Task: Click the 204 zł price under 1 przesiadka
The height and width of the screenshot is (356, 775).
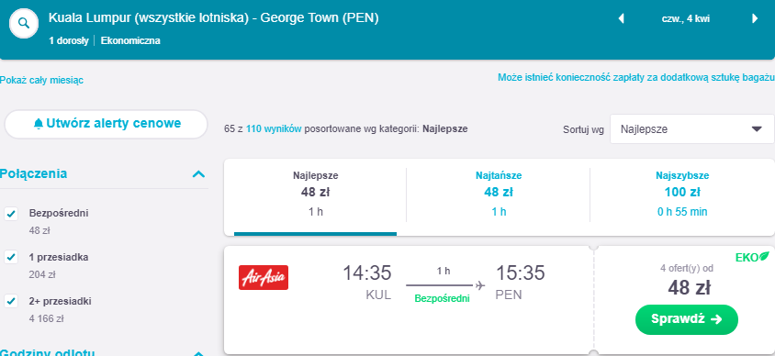Action: coord(42,275)
